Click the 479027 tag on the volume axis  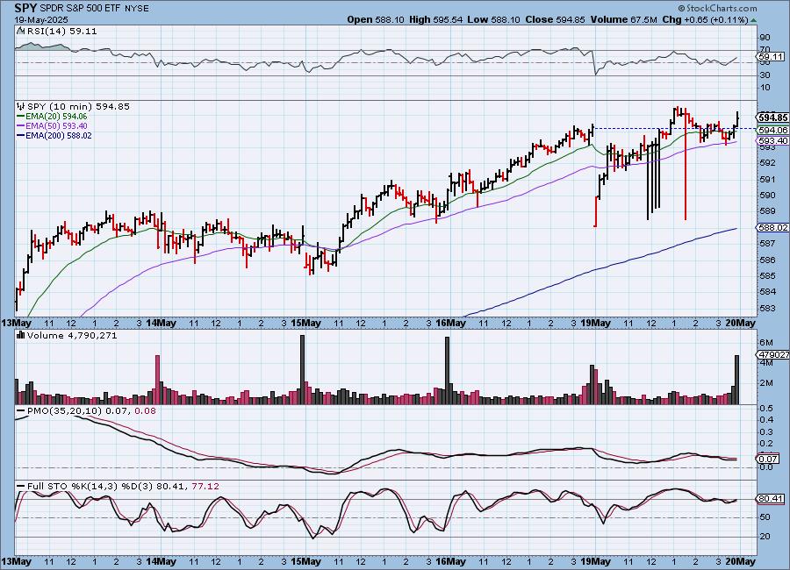pyautogui.click(x=774, y=354)
